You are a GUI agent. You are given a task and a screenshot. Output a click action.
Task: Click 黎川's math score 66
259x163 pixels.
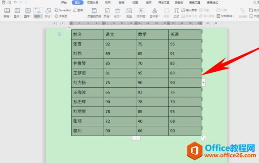tap(152, 131)
